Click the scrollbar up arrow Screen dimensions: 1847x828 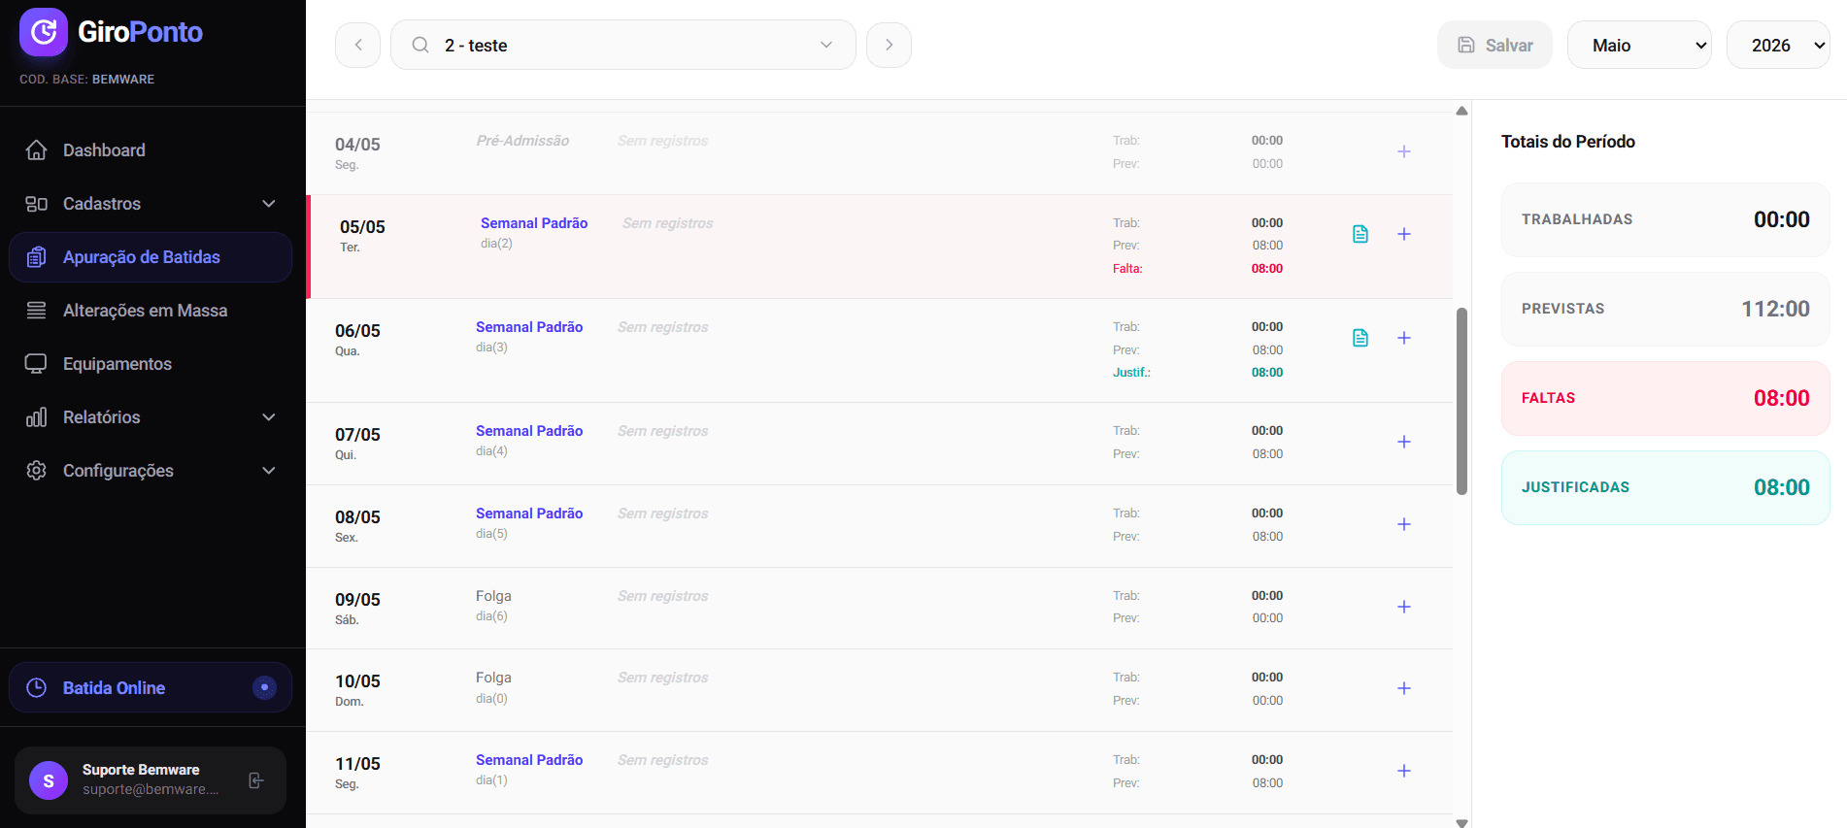tap(1461, 111)
